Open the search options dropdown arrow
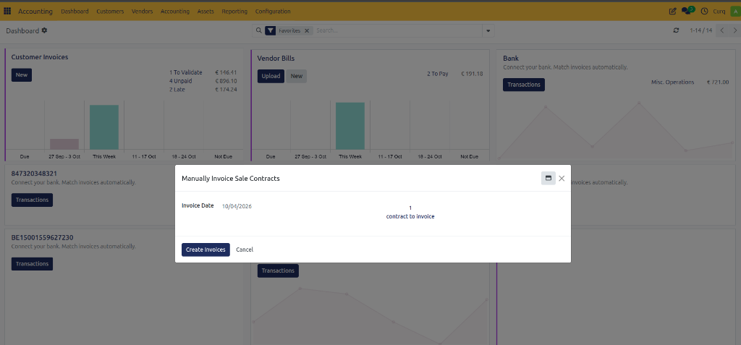Image resolution: width=741 pixels, height=345 pixels. (488, 30)
